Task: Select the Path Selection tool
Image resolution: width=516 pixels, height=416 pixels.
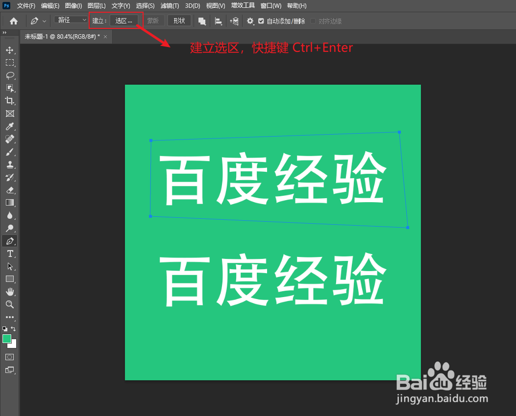Action: pos(10,266)
